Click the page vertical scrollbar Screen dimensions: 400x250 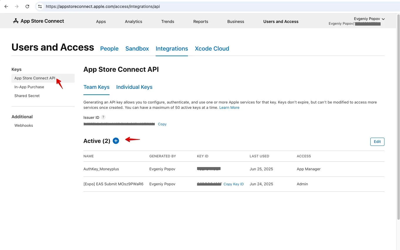pyautogui.click(x=398, y=118)
